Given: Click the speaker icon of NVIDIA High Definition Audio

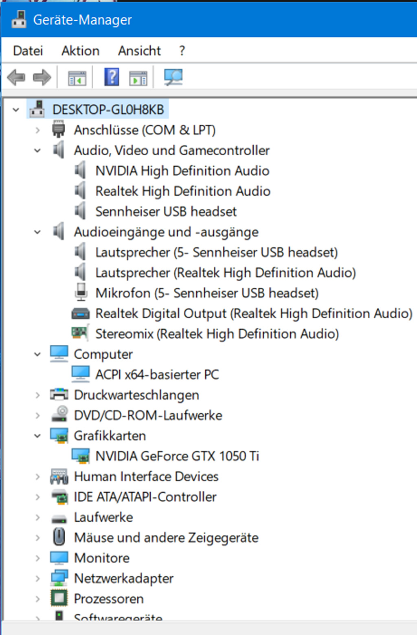Looking at the screenshot, I should 80,170.
